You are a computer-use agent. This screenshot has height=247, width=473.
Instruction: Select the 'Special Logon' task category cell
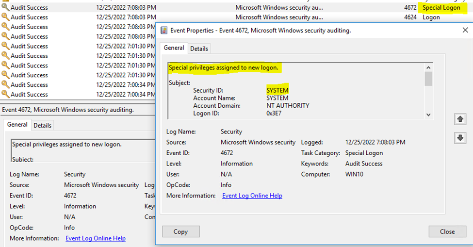441,8
